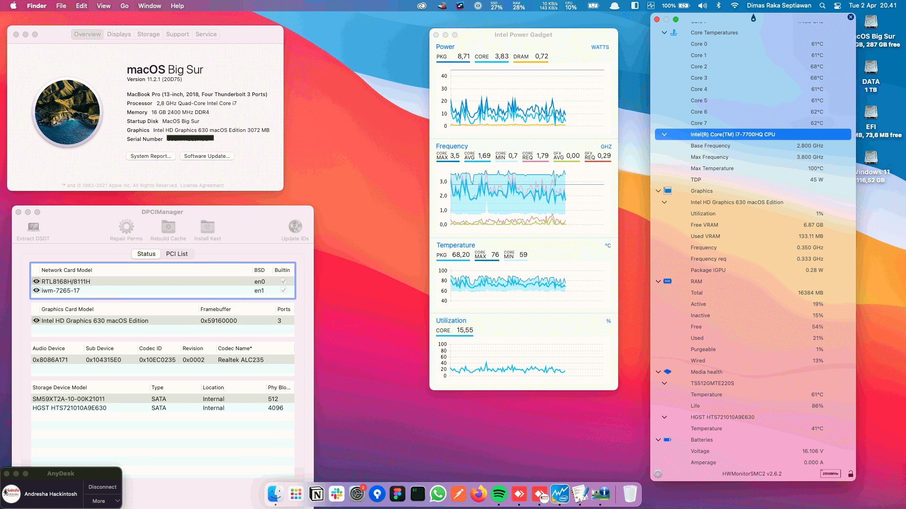Image resolution: width=906 pixels, height=509 pixels.
Task: Open License Agreement link in About This Mac
Action: click(202, 185)
